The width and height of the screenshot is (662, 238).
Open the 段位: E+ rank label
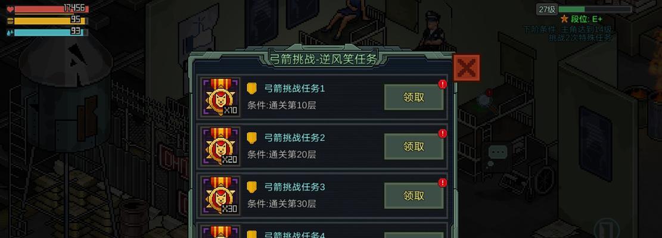(582, 19)
